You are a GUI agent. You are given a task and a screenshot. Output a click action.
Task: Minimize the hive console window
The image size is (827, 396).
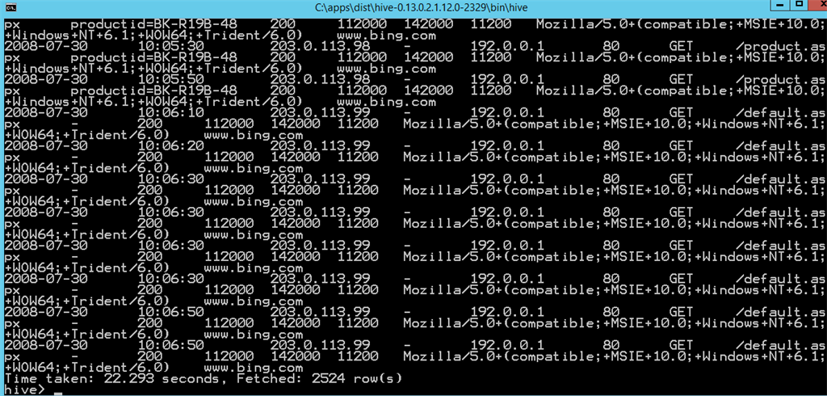780,6
